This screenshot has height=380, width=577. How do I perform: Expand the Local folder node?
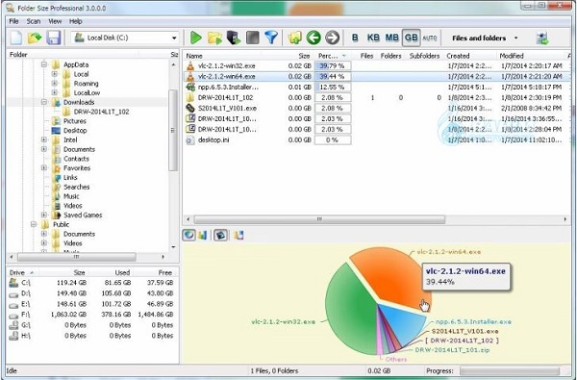(55, 74)
